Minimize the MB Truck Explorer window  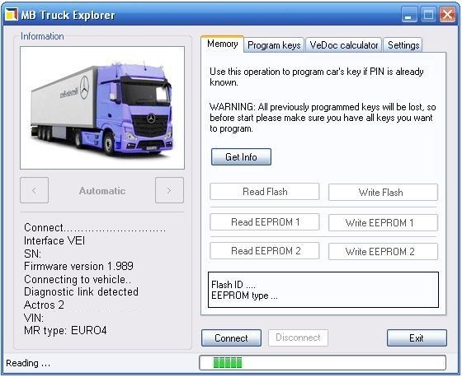[x=409, y=15]
